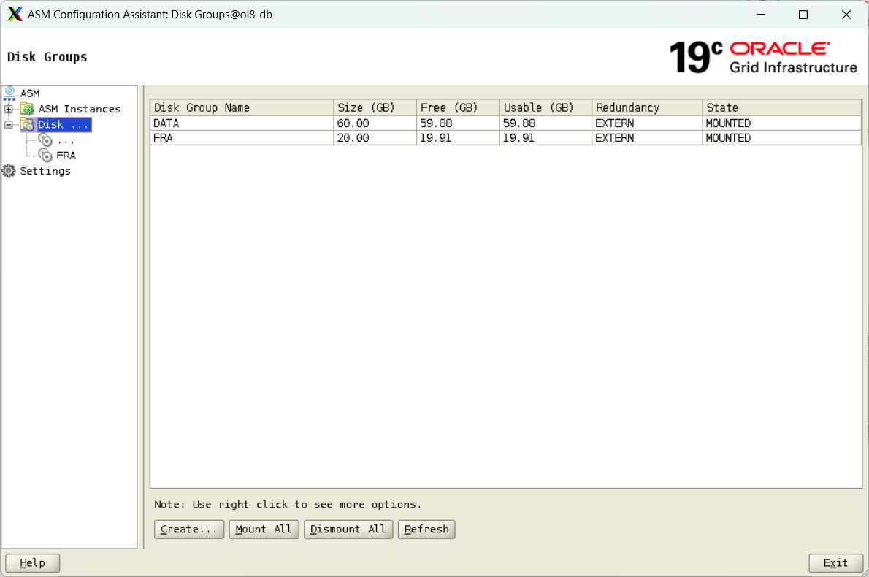Select the FRA node in the tree
Viewport: 869px width, 577px height.
point(66,156)
